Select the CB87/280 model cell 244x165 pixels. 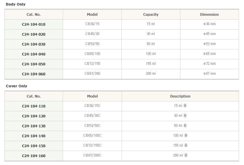92,74
